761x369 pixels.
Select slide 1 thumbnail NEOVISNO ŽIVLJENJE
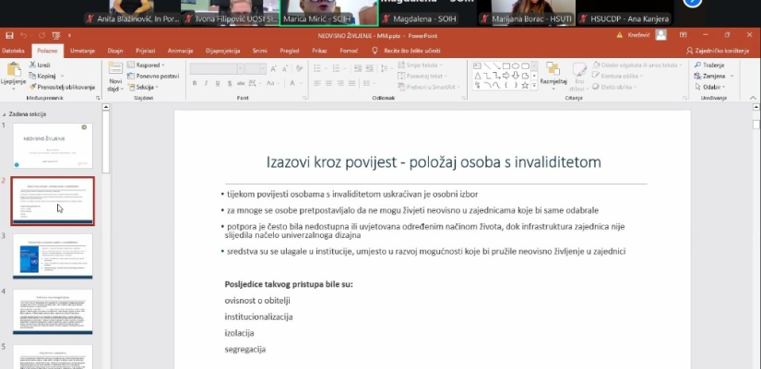coord(53,146)
